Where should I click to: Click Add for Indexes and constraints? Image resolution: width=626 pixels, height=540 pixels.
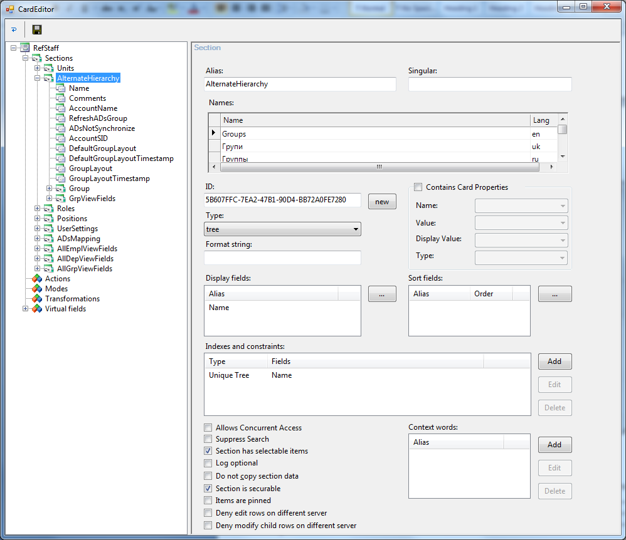click(555, 361)
